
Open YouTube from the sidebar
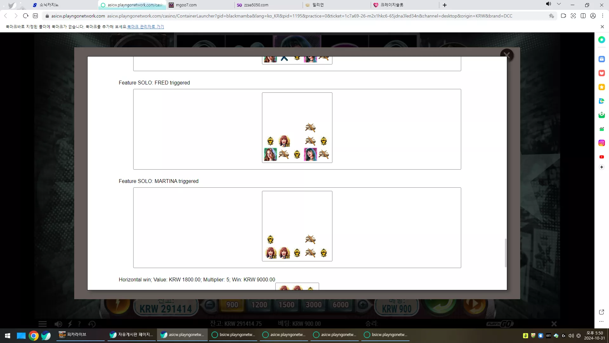602,157
